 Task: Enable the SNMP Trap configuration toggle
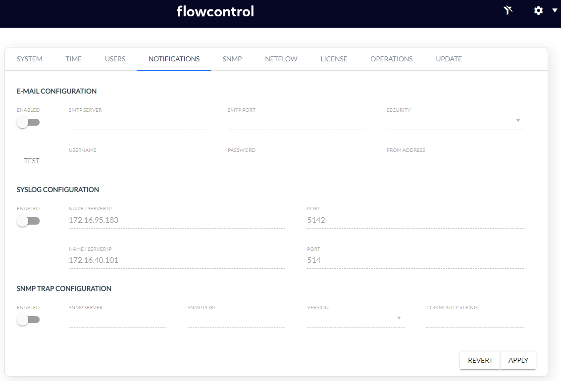click(x=28, y=320)
